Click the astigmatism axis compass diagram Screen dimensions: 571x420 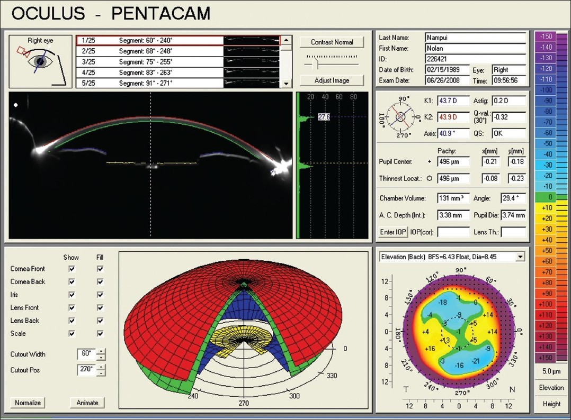pyautogui.click(x=400, y=117)
